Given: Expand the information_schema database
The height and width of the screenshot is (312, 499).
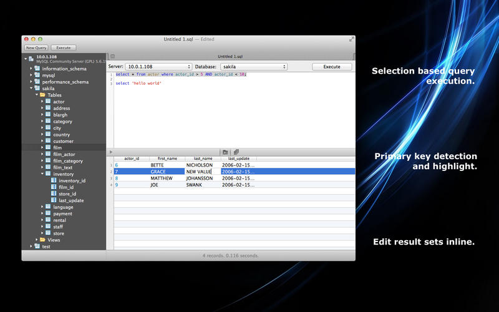Looking at the screenshot, I should (x=31, y=69).
